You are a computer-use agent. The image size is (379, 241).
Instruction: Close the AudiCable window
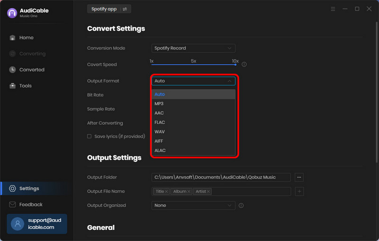click(x=369, y=9)
